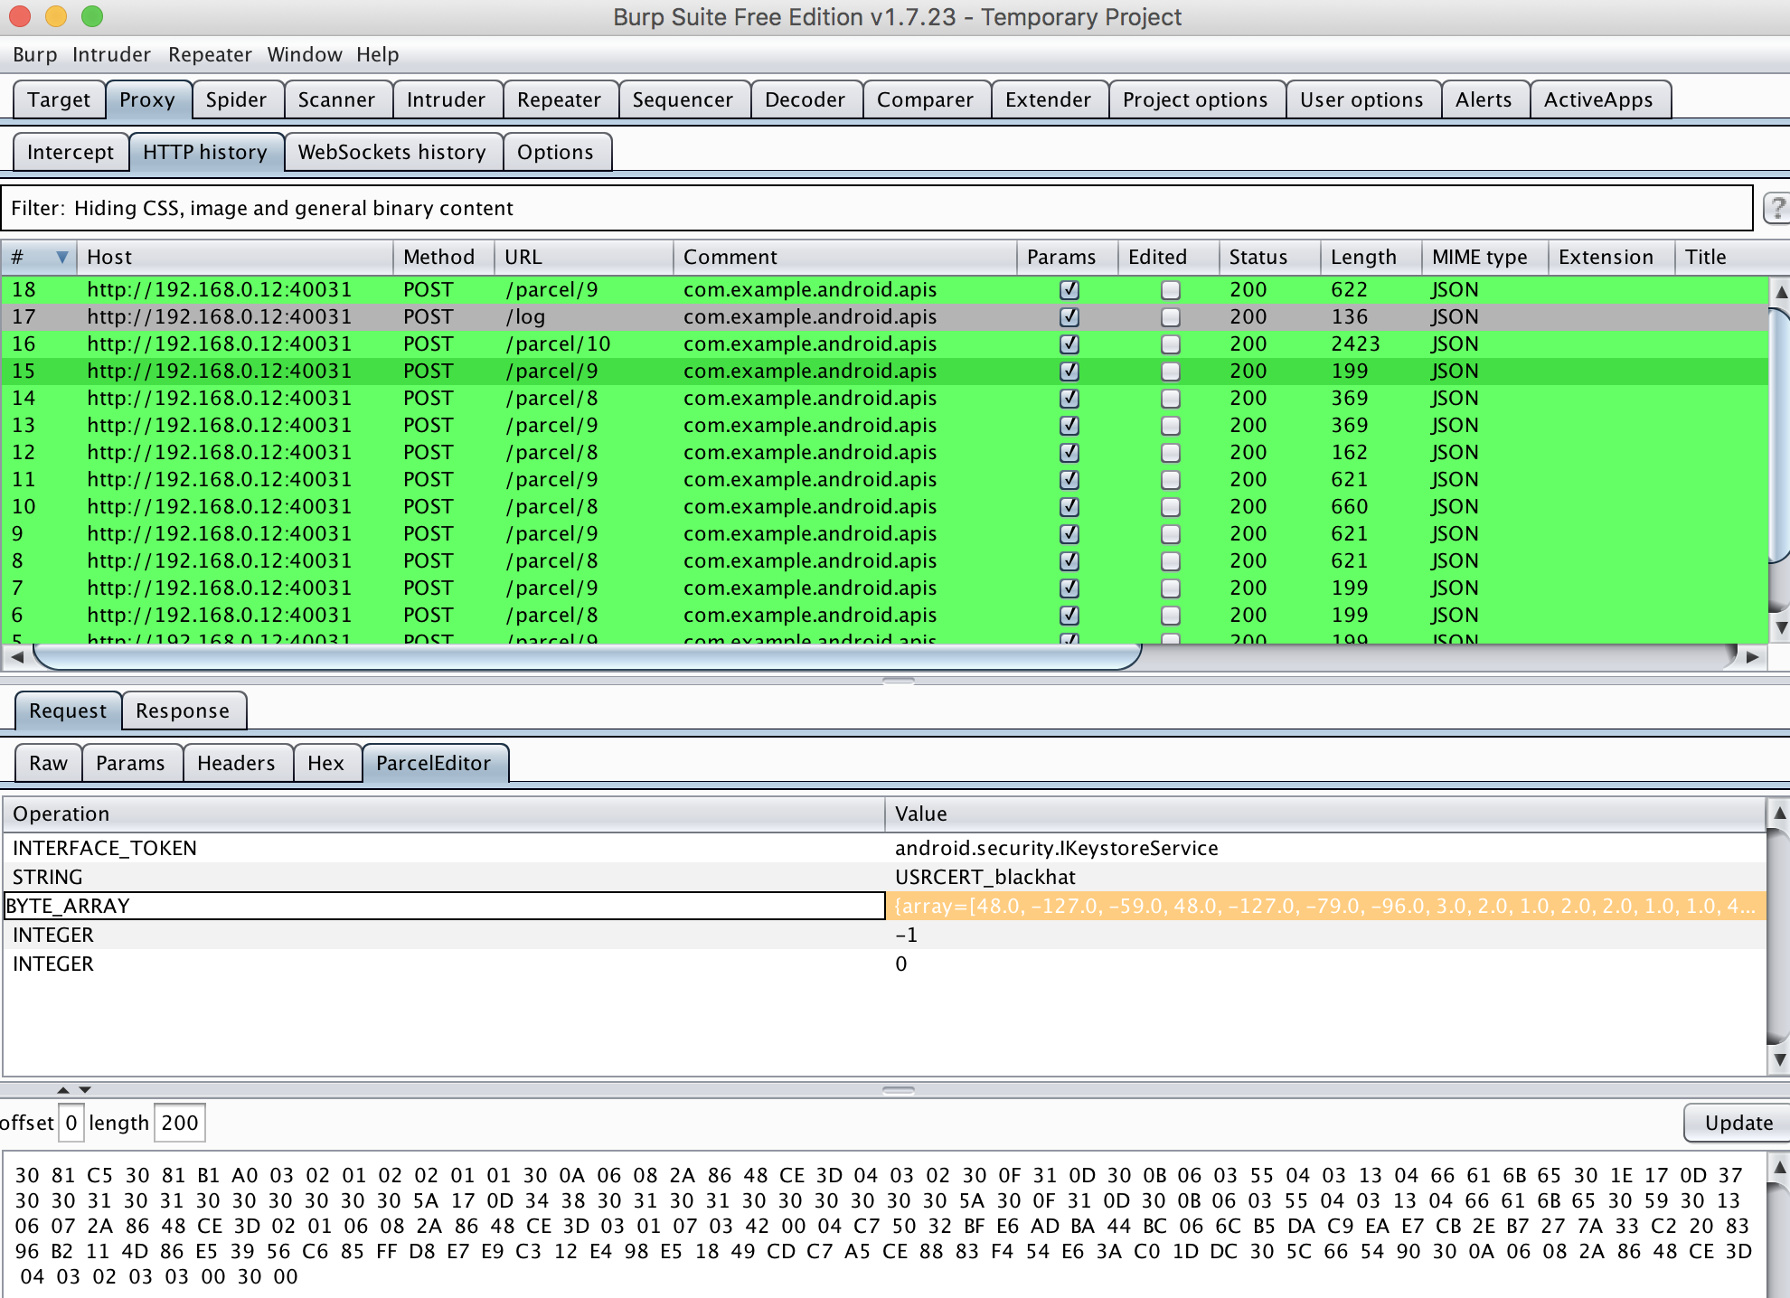Click the filter help question mark icon

1777,208
